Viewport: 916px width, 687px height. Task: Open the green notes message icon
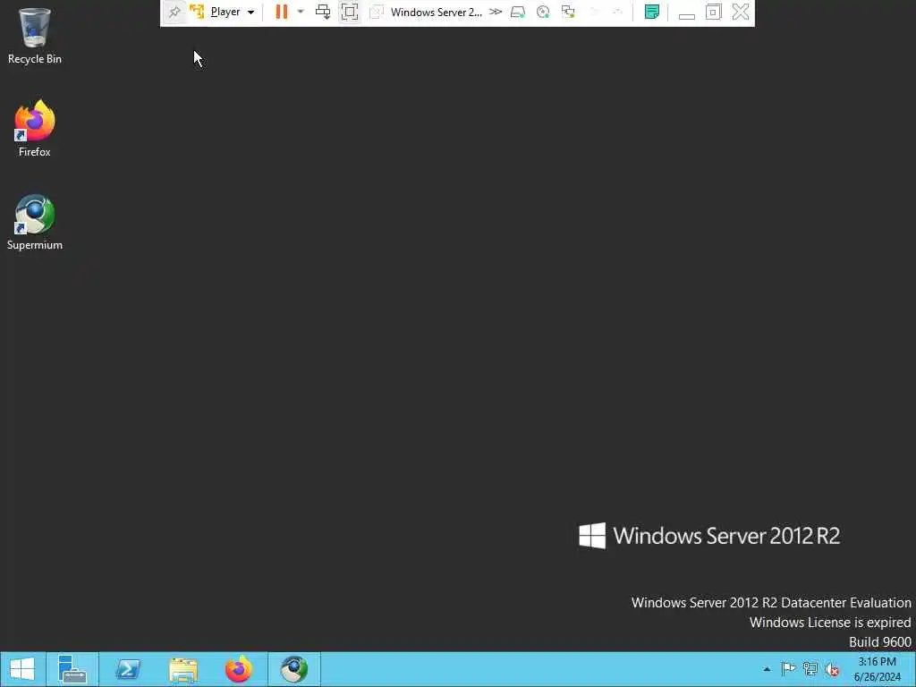click(x=652, y=12)
